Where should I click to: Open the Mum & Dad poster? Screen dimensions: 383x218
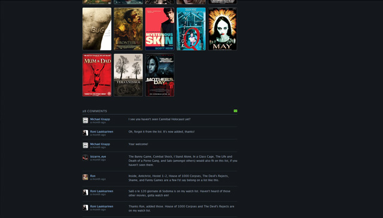pyautogui.click(x=97, y=75)
